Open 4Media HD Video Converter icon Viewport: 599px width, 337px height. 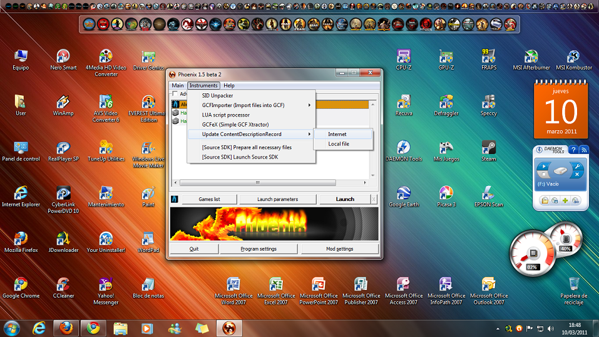[106, 63]
